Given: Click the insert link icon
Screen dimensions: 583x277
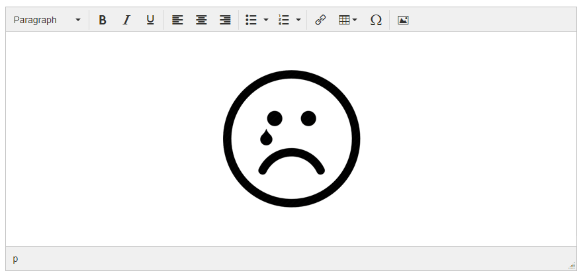Looking at the screenshot, I should [x=320, y=20].
